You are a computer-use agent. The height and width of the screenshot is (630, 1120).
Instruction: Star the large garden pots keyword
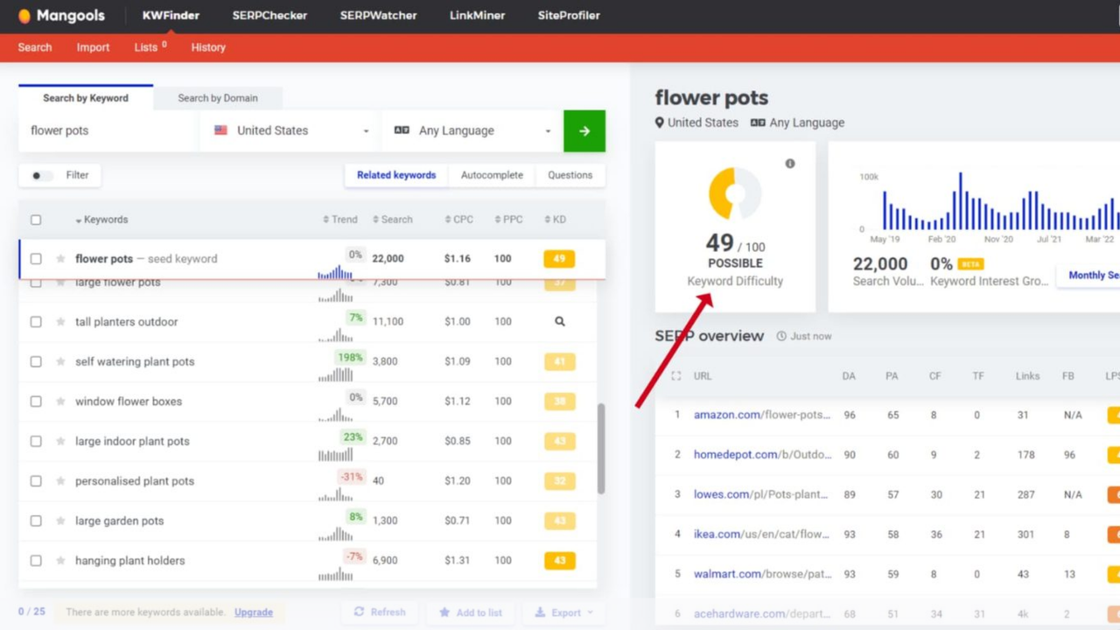60,521
